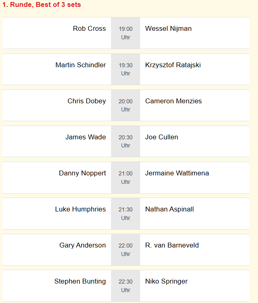Screen dimensions: 258x303
Task: Click the '1. Runde, Best of 3 sets' heading
Action: pos(42,5)
